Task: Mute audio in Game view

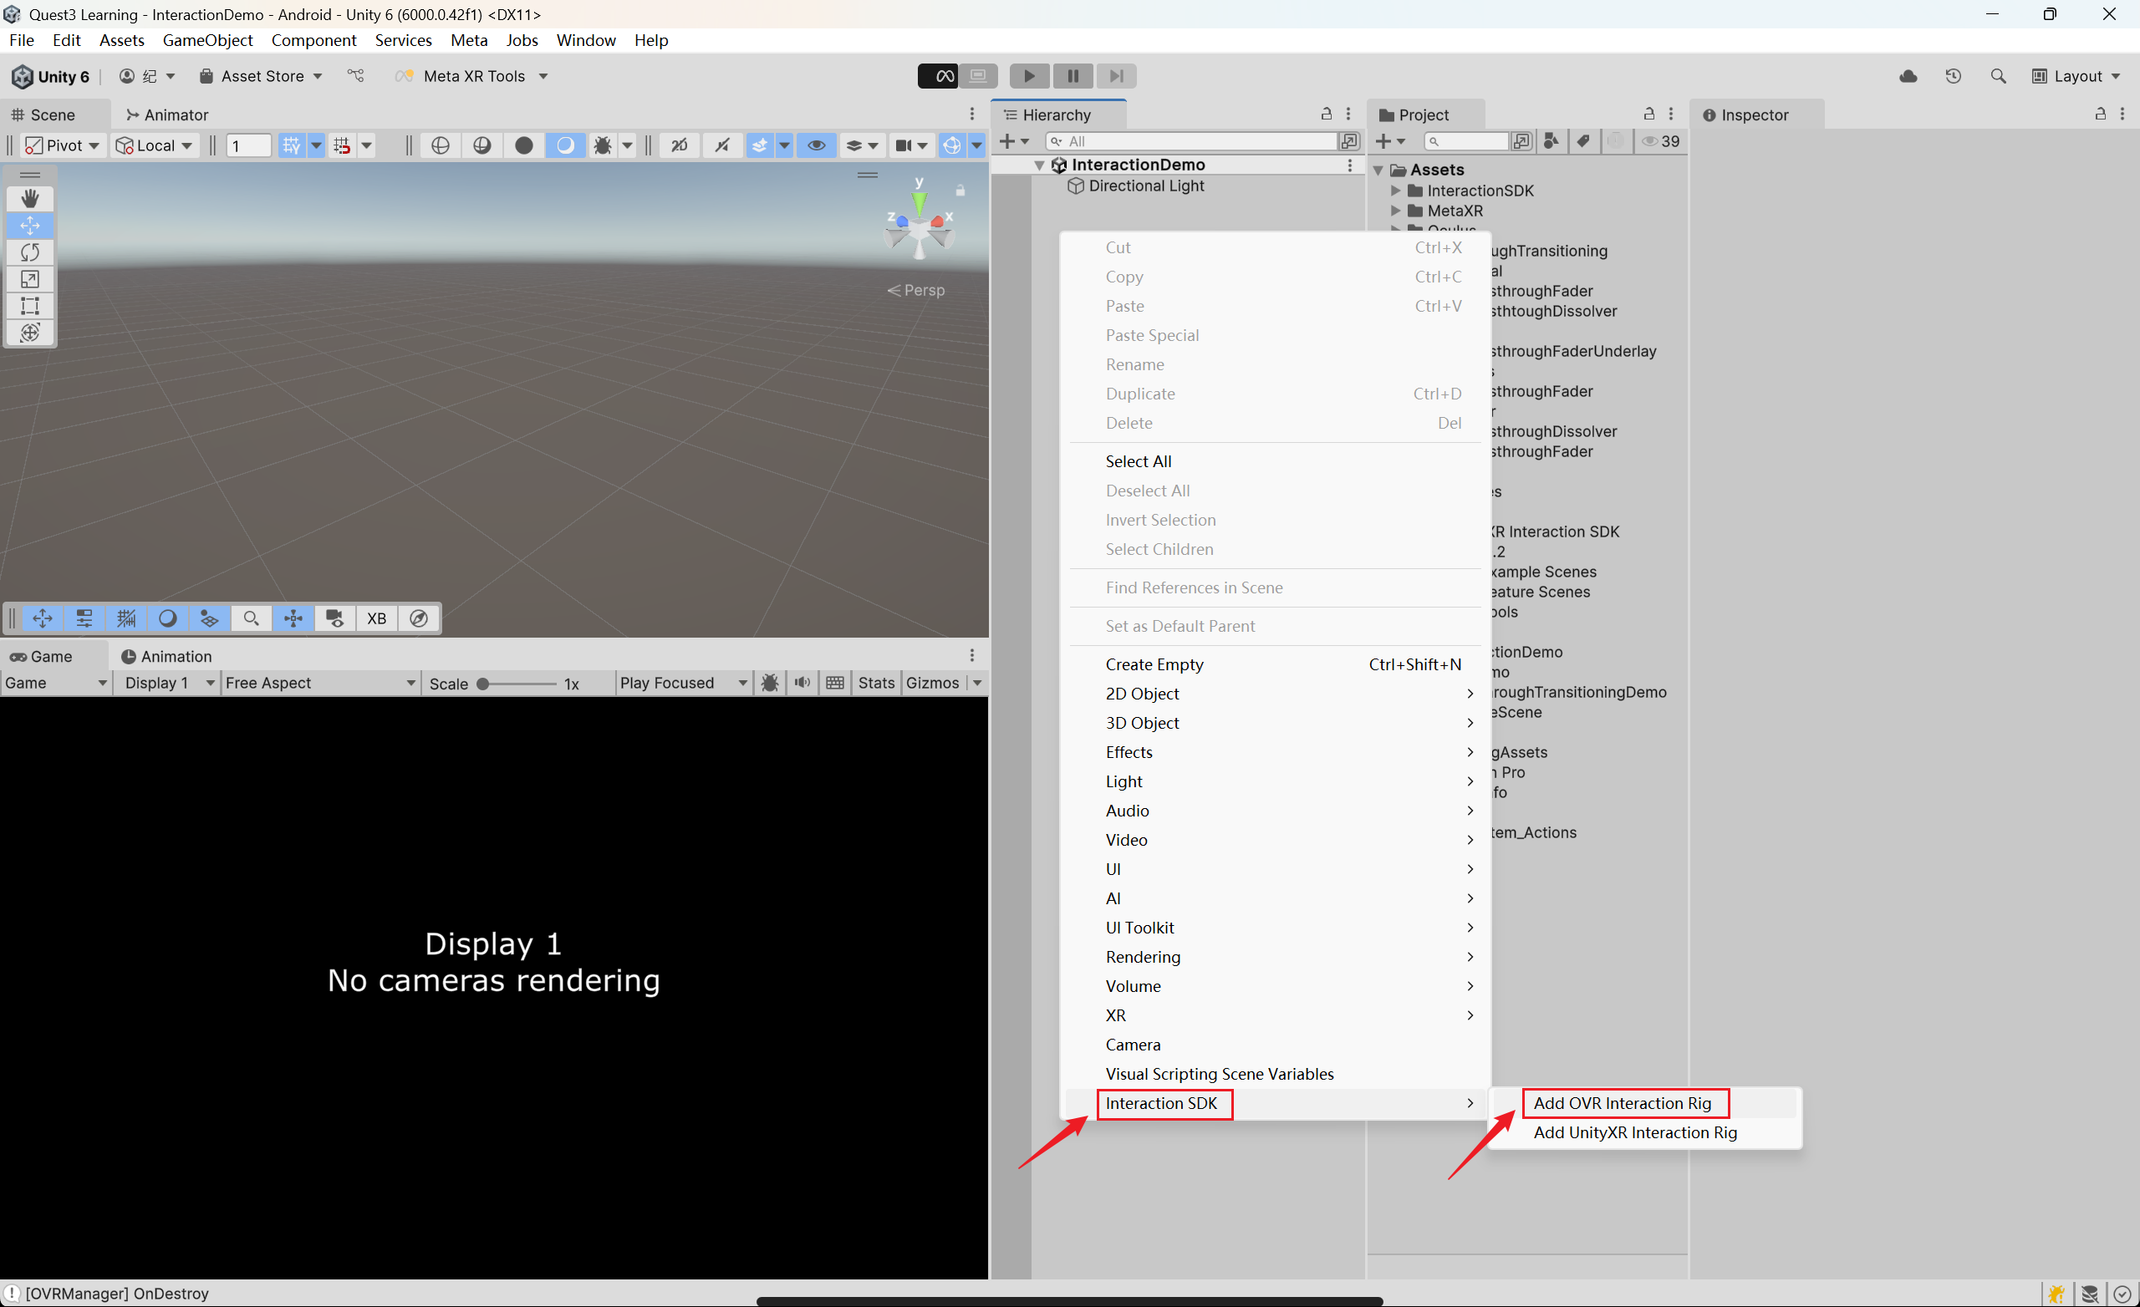Action: 802,683
